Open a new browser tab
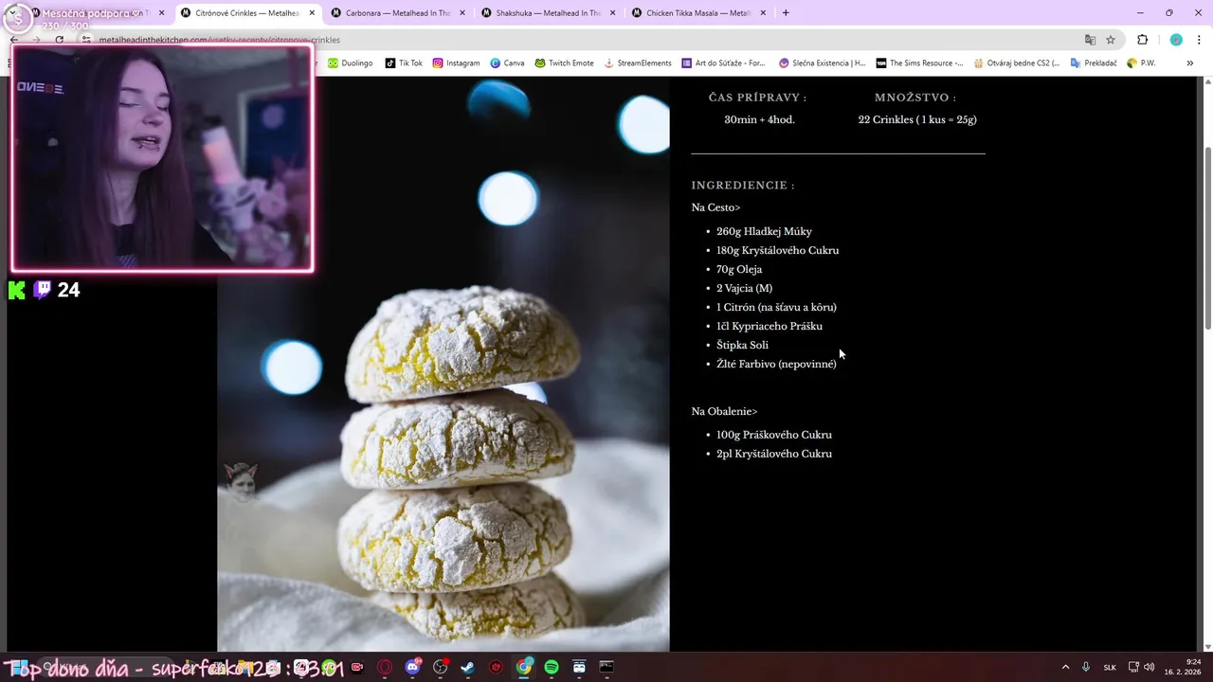 click(x=786, y=12)
